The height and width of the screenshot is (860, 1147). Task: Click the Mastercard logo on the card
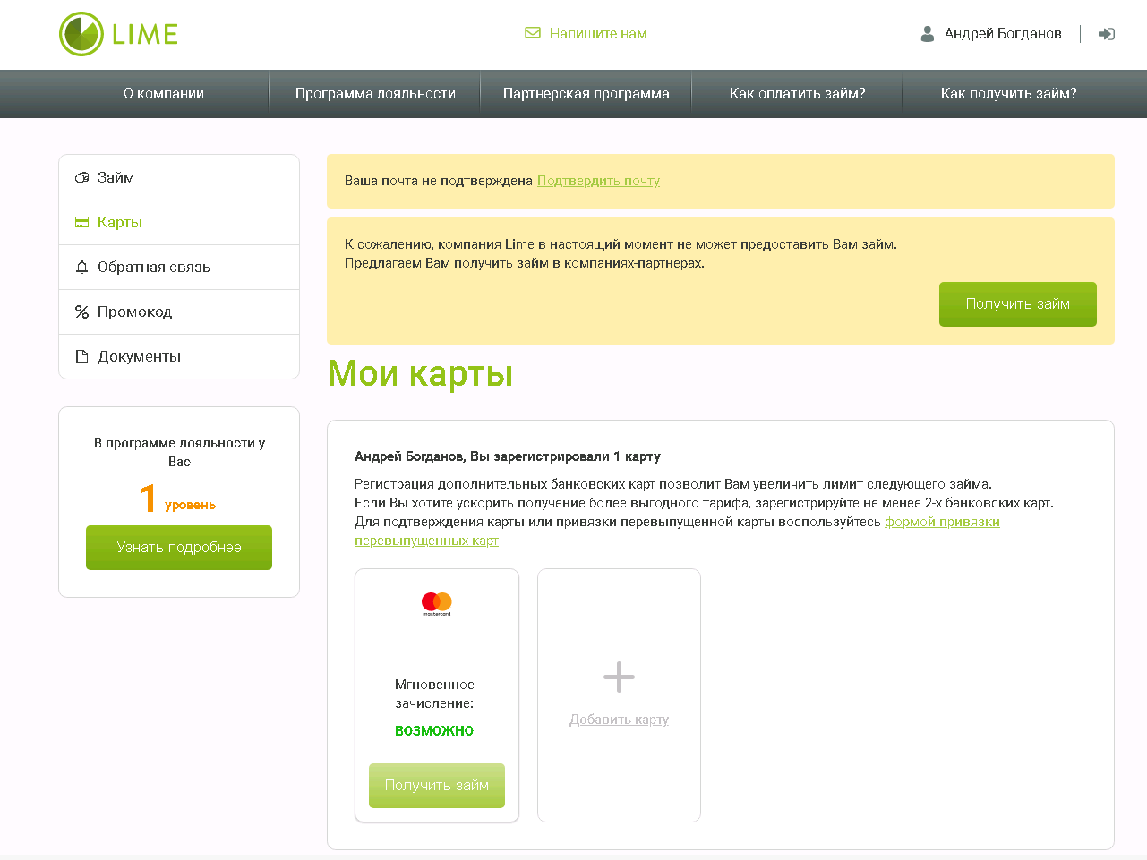[437, 603]
